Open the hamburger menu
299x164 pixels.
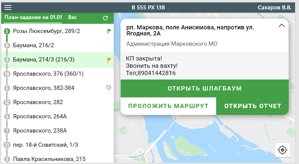tap(8, 8)
